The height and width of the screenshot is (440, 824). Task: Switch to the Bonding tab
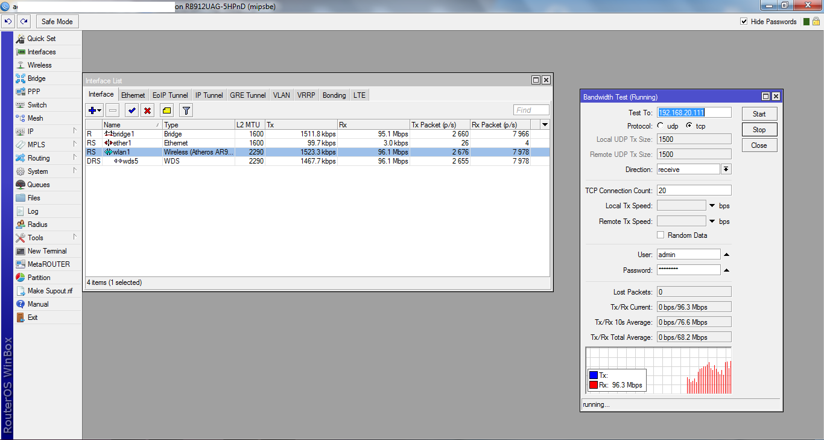pos(334,95)
